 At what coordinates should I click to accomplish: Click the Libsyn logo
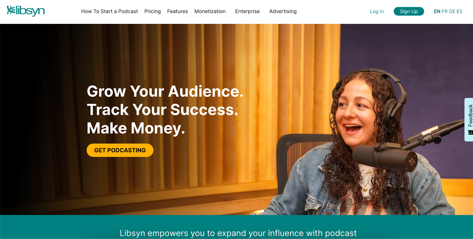click(x=26, y=11)
